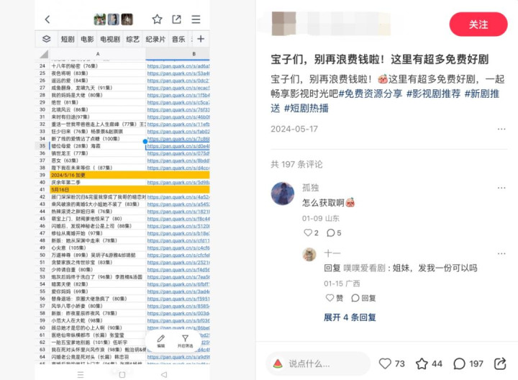Tap the pencil 编辑 icon in the floating toolbar
This screenshot has width=518, height=380.
pos(161,341)
